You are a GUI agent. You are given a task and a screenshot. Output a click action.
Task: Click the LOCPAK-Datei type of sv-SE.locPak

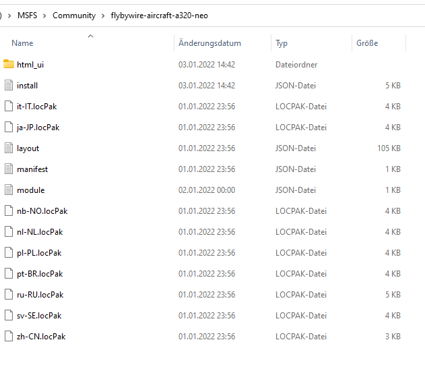(x=301, y=316)
